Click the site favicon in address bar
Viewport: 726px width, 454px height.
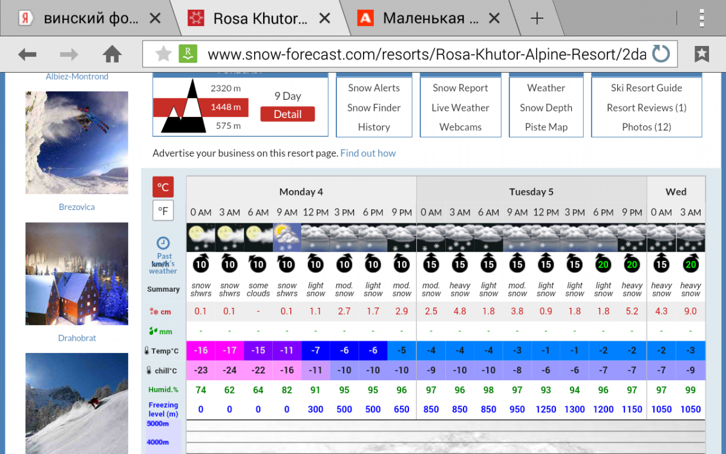tap(188, 54)
